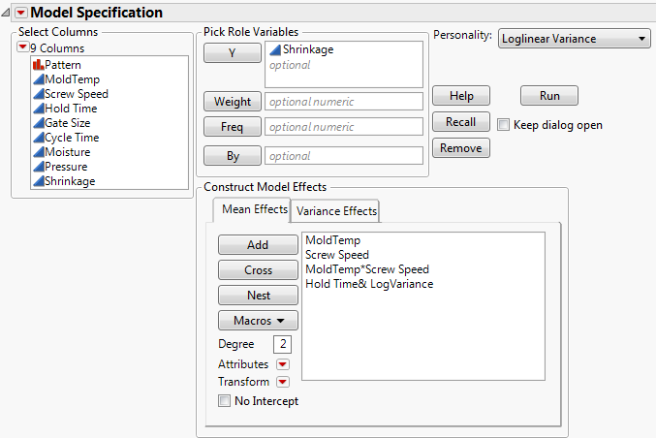This screenshot has width=656, height=438.
Task: Click the blue continuous icon next to MoldTemp
Action: tap(38, 79)
